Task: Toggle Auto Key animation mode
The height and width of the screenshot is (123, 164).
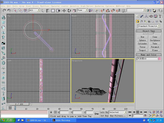Action: [x=104, y=112]
